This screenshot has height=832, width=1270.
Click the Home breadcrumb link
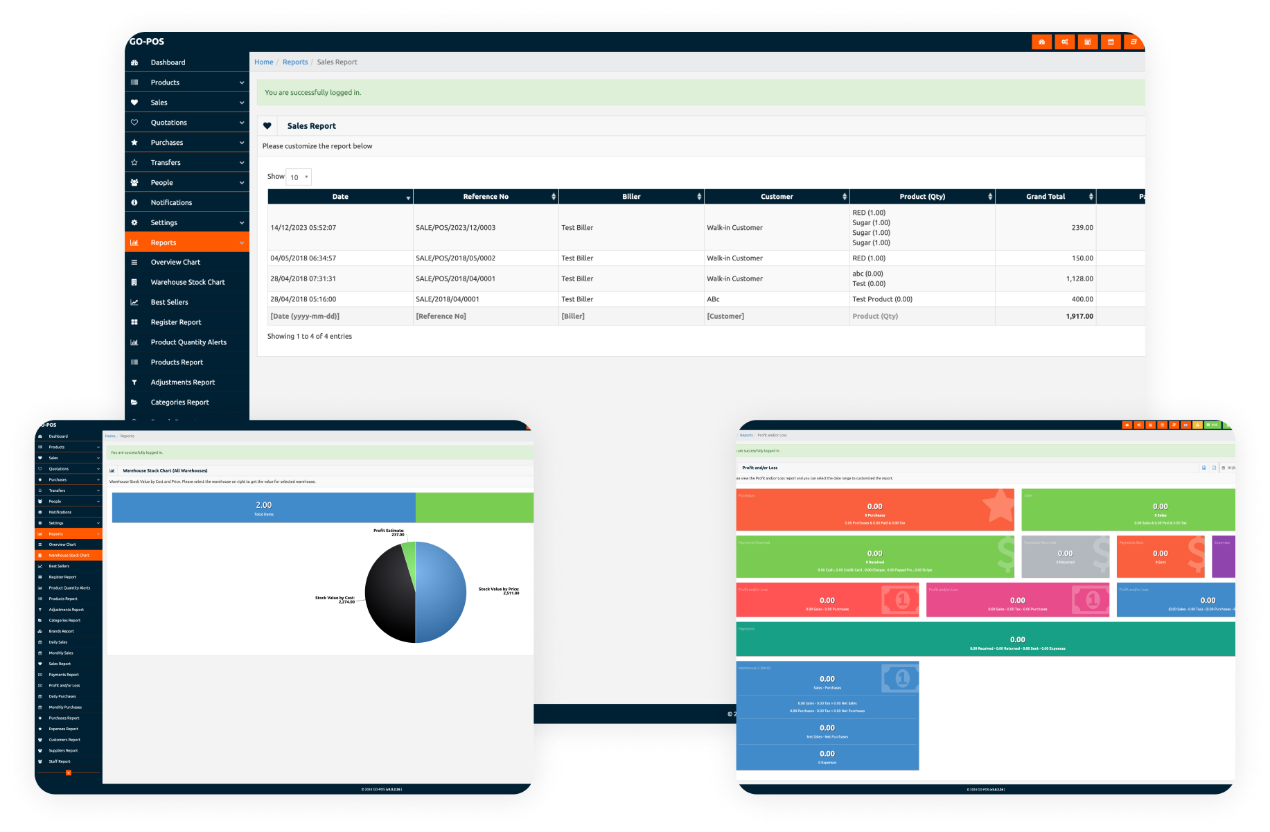click(x=263, y=62)
